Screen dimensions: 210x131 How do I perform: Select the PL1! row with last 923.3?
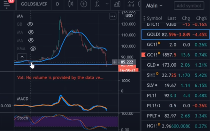(176, 96)
